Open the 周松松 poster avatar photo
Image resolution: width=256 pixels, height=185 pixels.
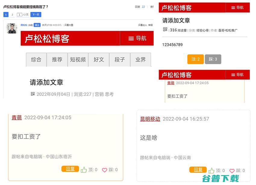pos(12,28)
